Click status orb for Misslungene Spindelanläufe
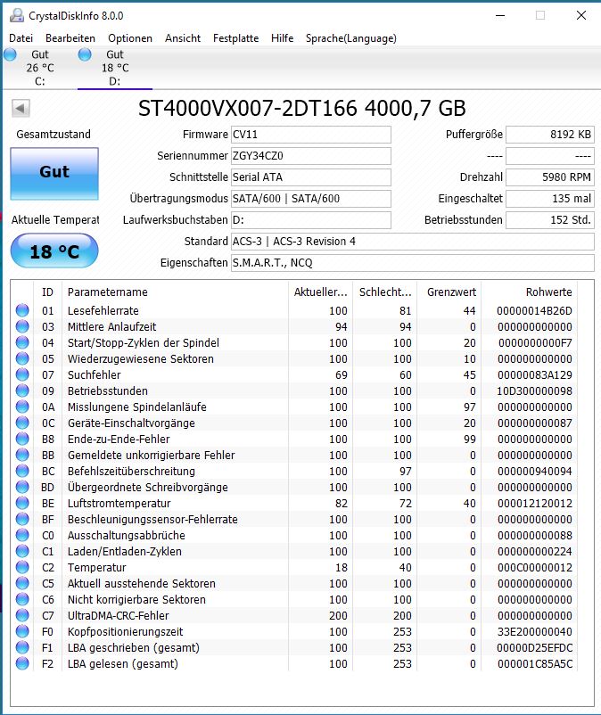Screen dimensions: 601x715 click(22, 407)
